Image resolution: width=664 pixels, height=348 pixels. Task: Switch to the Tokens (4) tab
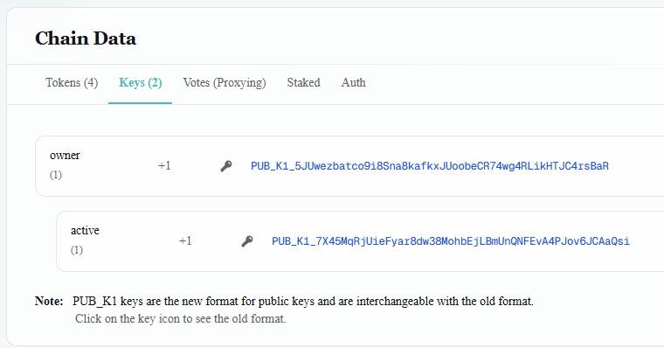click(x=72, y=83)
